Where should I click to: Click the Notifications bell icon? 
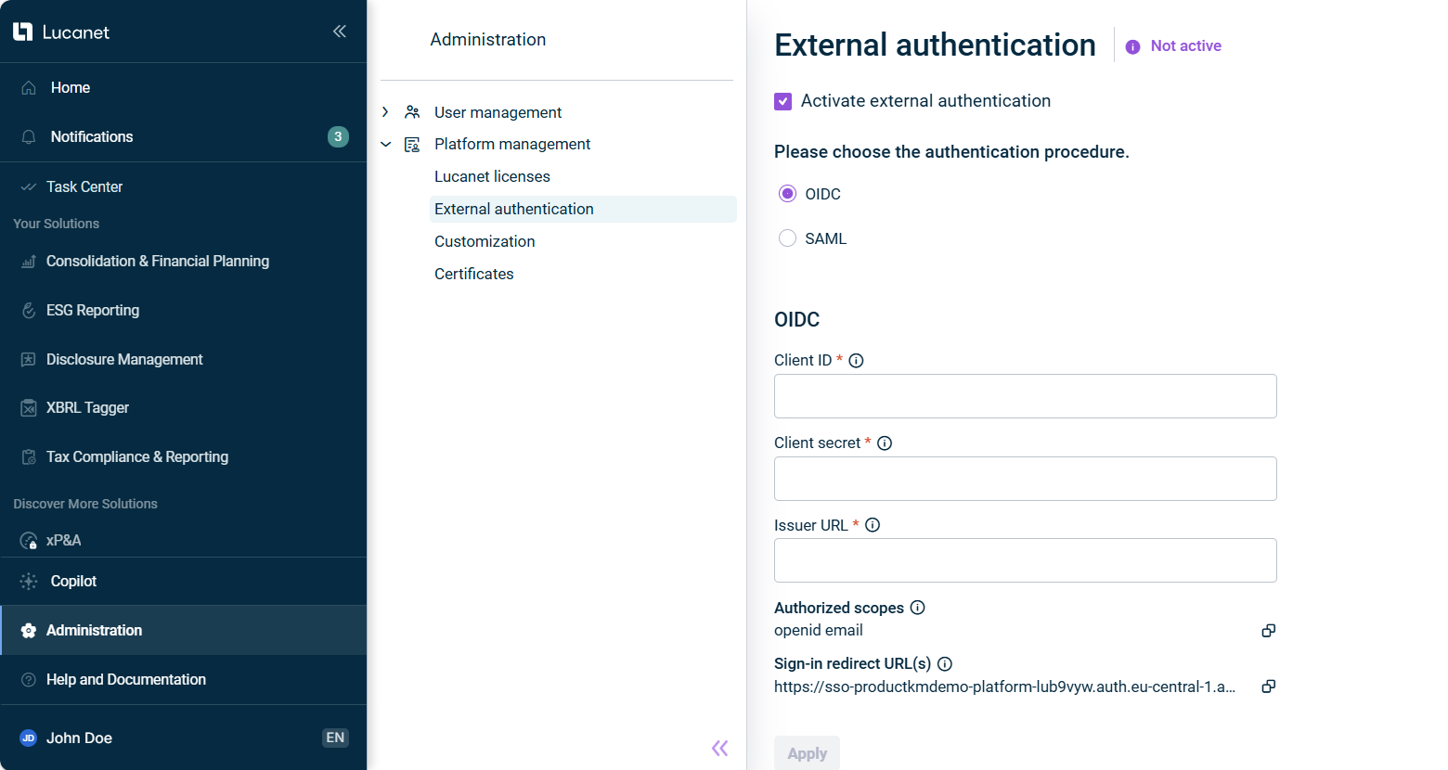[29, 136]
